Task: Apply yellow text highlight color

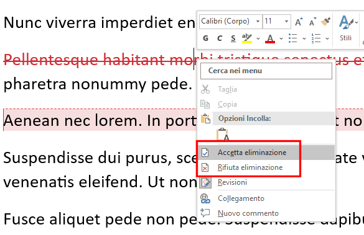Action: click(247, 38)
